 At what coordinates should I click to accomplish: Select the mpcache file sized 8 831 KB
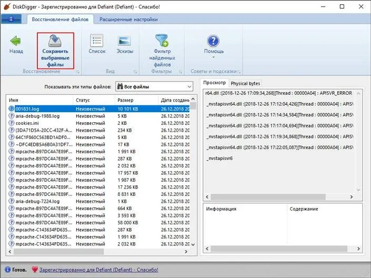click(x=98, y=194)
